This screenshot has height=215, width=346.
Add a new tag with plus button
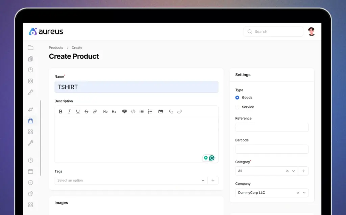coord(213,180)
